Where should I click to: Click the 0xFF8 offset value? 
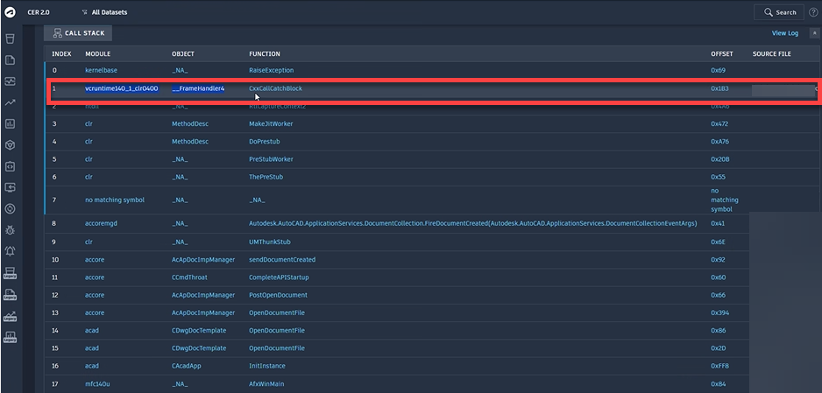coord(719,366)
